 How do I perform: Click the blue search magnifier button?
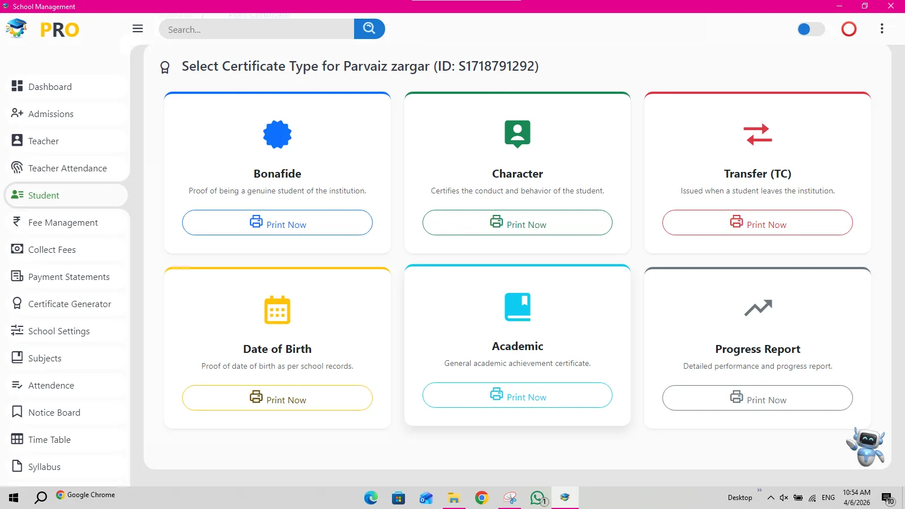(369, 29)
